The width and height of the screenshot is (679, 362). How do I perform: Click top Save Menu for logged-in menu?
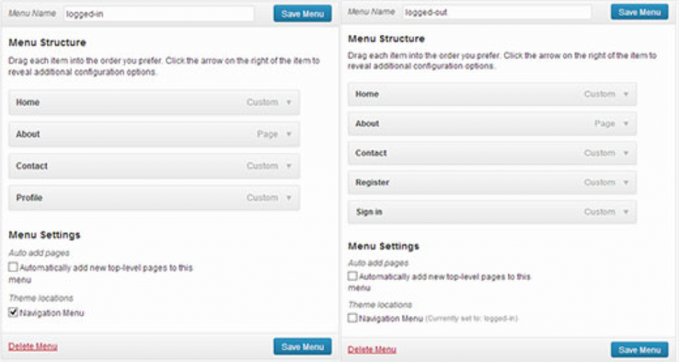point(302,13)
